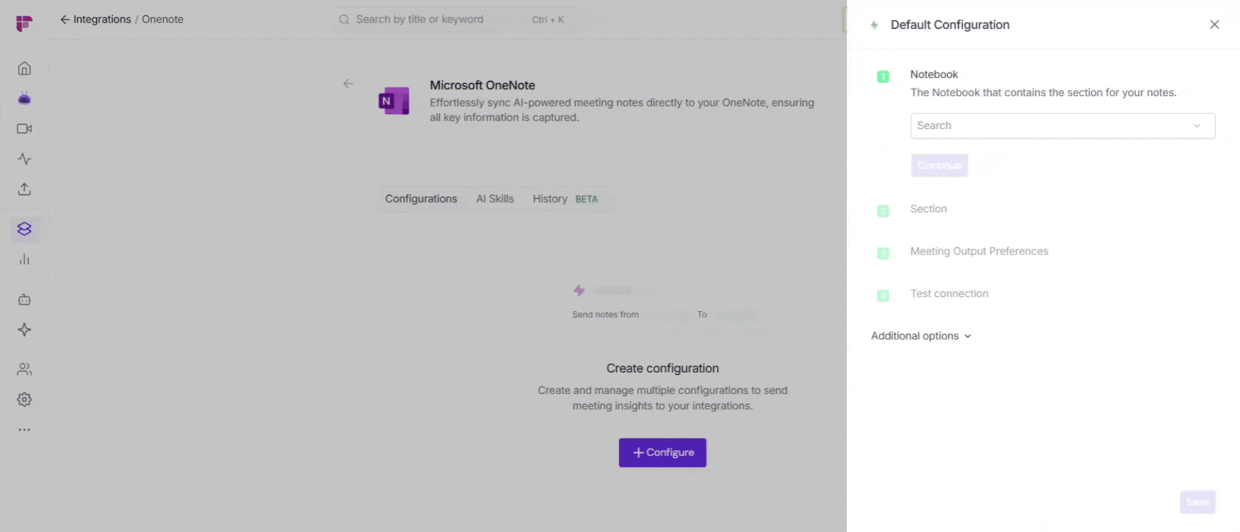Click the Configure button

pyautogui.click(x=663, y=453)
